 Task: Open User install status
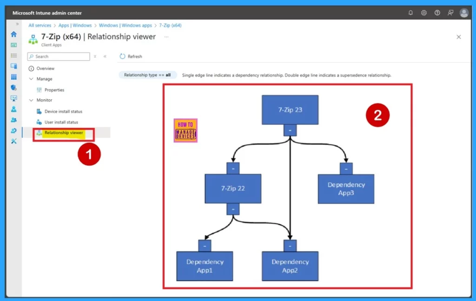tap(61, 122)
